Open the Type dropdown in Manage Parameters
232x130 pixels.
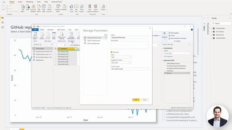click(121, 57)
